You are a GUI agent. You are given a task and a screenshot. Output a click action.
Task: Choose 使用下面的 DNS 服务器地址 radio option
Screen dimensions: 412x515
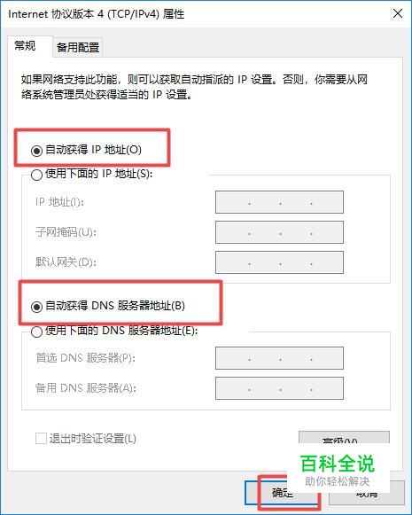click(x=36, y=332)
